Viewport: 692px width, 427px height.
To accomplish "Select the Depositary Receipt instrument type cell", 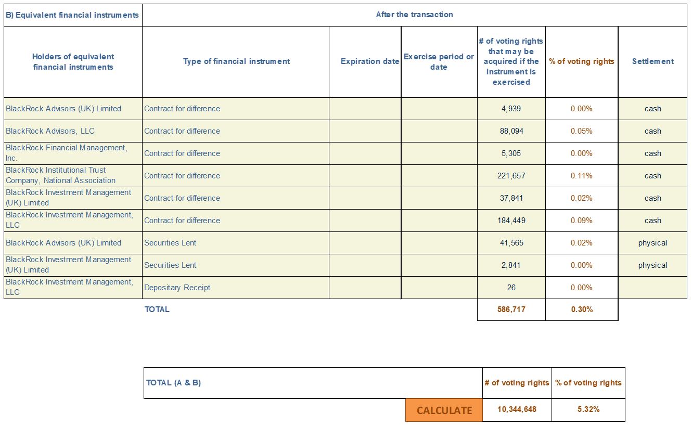I will point(236,288).
